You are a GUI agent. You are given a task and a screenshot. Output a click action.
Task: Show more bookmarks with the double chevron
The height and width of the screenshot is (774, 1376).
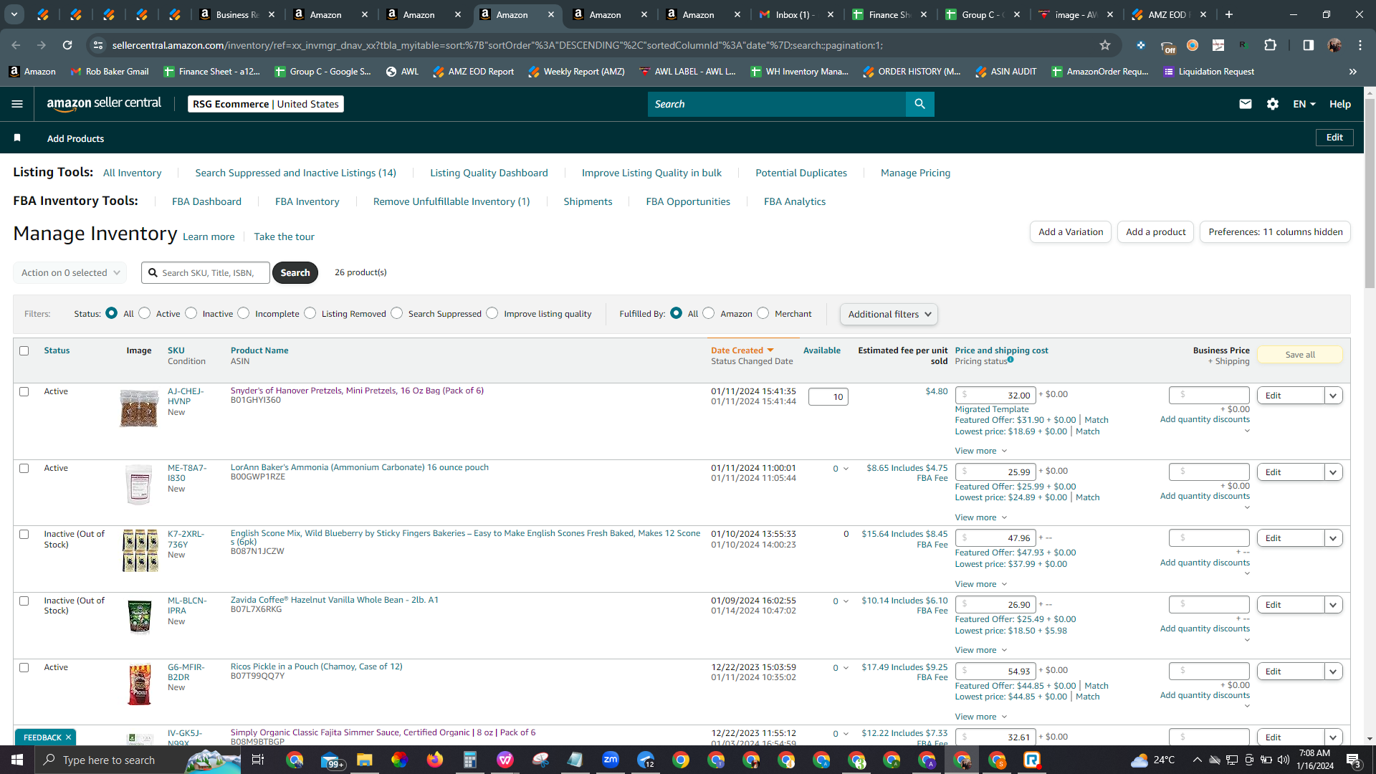click(1353, 72)
